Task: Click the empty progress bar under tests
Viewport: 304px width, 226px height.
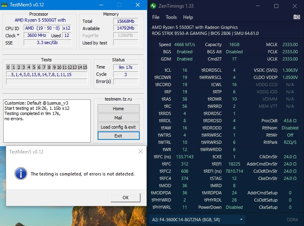Action: 47,82
